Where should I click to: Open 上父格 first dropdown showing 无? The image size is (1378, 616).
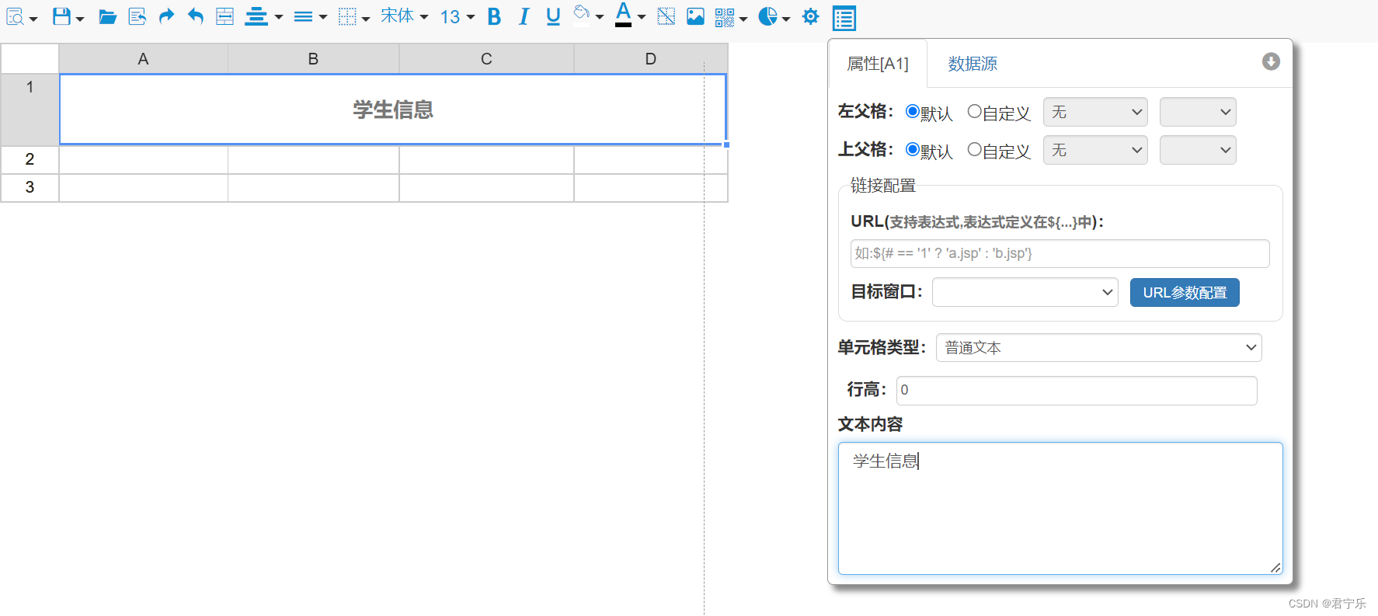(x=1095, y=150)
